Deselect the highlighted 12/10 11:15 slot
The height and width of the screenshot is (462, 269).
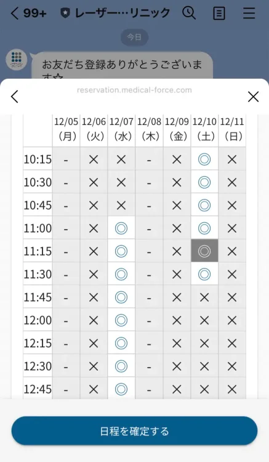coord(204,251)
